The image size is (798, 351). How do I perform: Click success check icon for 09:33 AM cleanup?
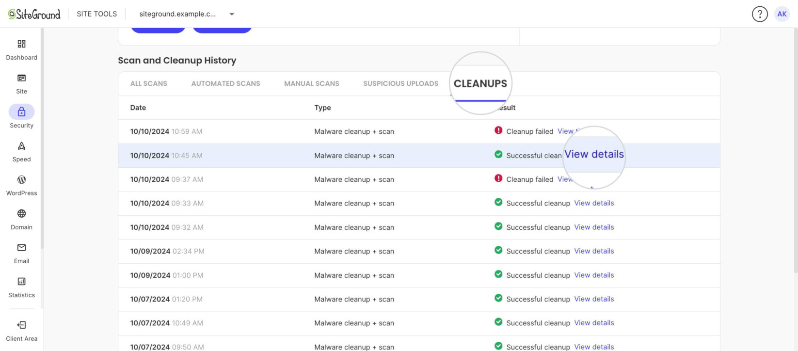498,202
